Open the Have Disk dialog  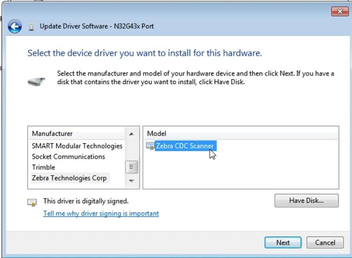(x=307, y=201)
